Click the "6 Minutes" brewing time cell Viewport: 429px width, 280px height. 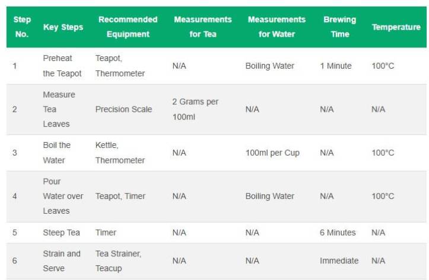click(x=338, y=233)
